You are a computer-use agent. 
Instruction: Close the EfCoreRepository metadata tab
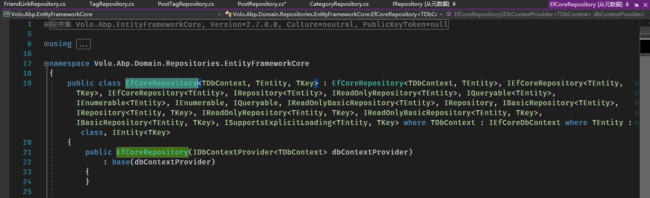pos(644,4)
